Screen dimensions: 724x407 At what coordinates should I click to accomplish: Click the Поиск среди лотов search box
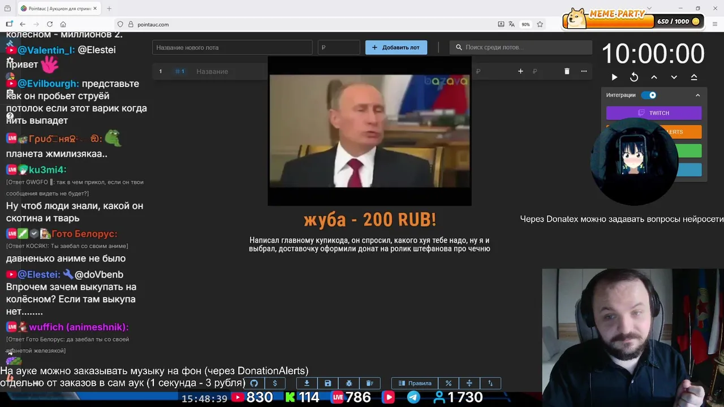tap(520, 47)
